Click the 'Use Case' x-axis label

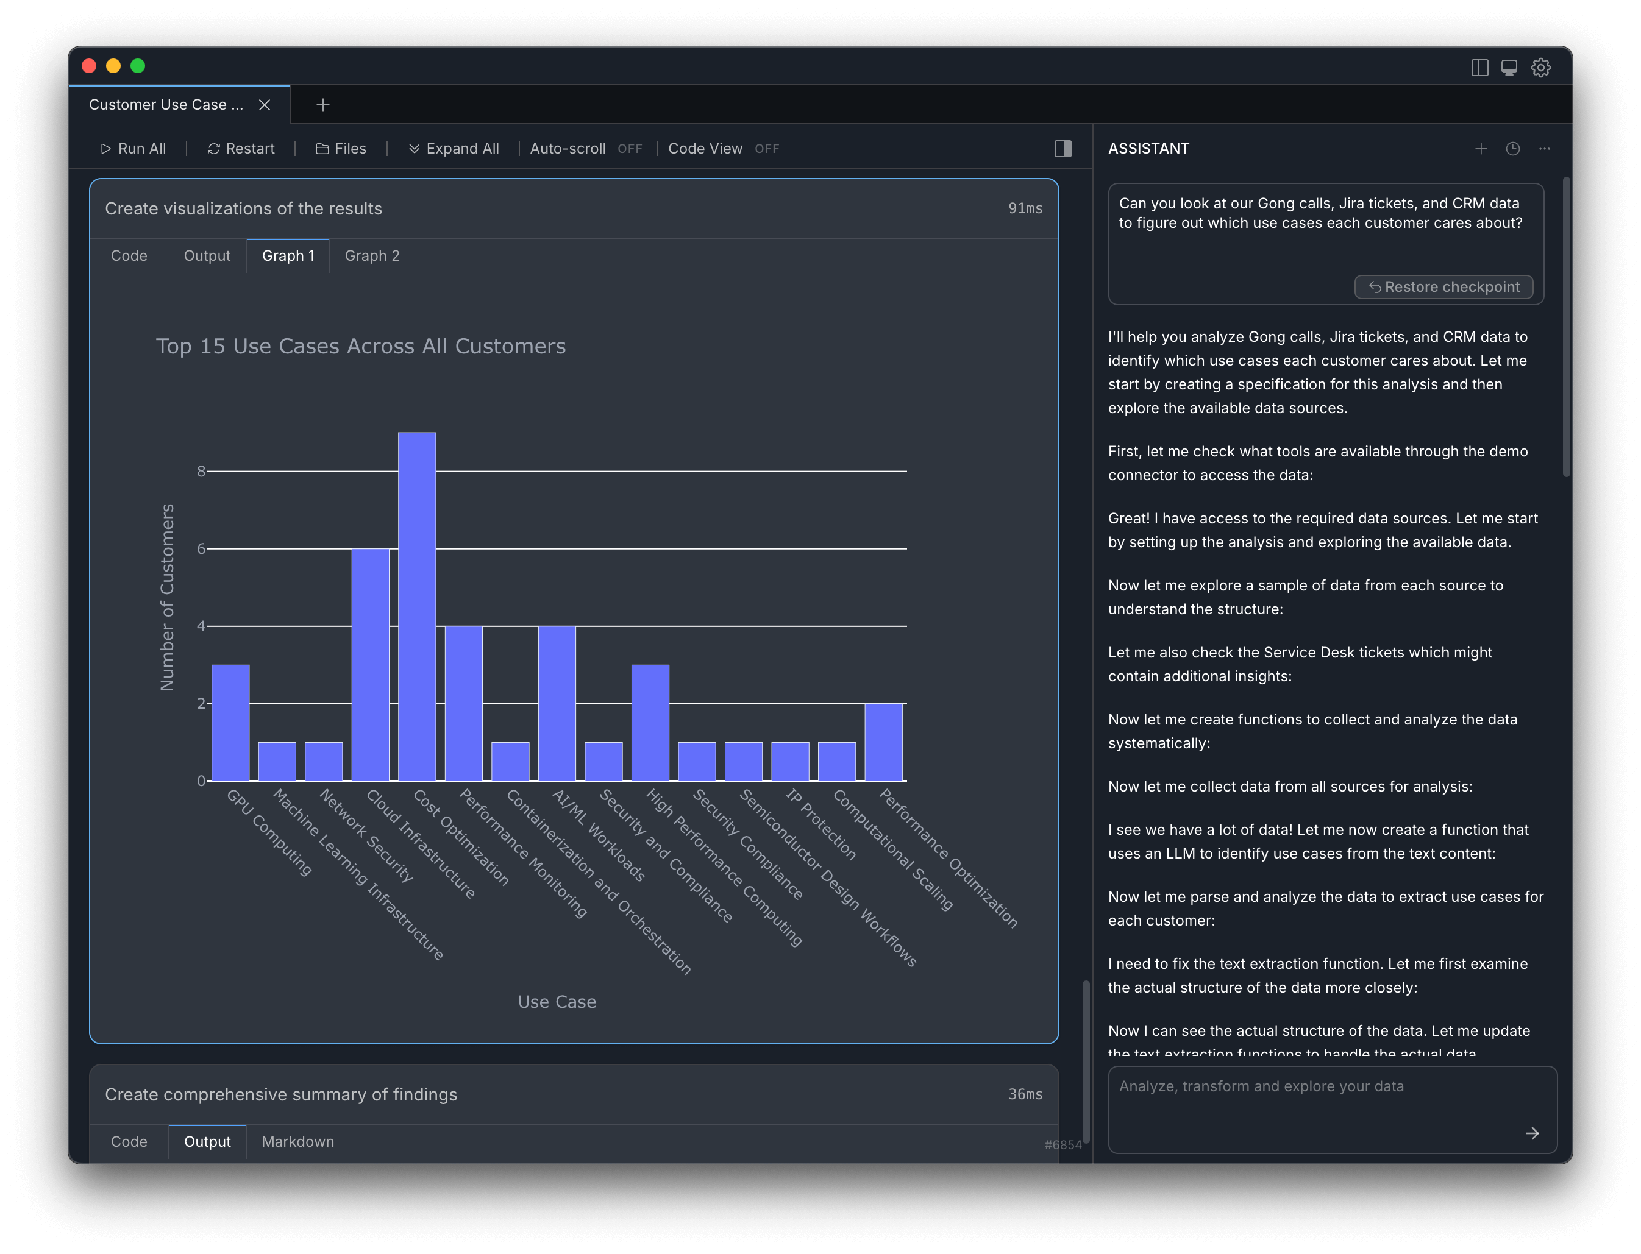coord(557,1002)
